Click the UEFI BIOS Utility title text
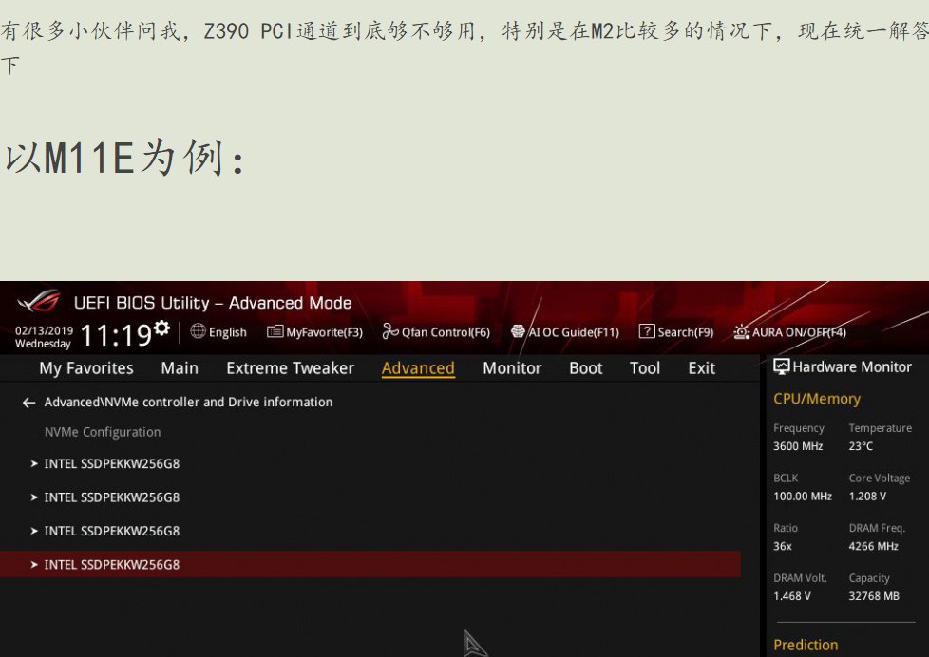Image resolution: width=929 pixels, height=657 pixels. coord(213,303)
